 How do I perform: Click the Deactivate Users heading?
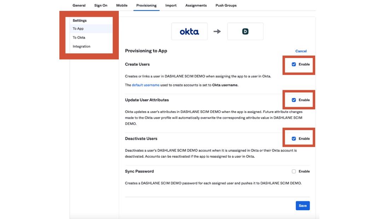pyautogui.click(x=141, y=139)
